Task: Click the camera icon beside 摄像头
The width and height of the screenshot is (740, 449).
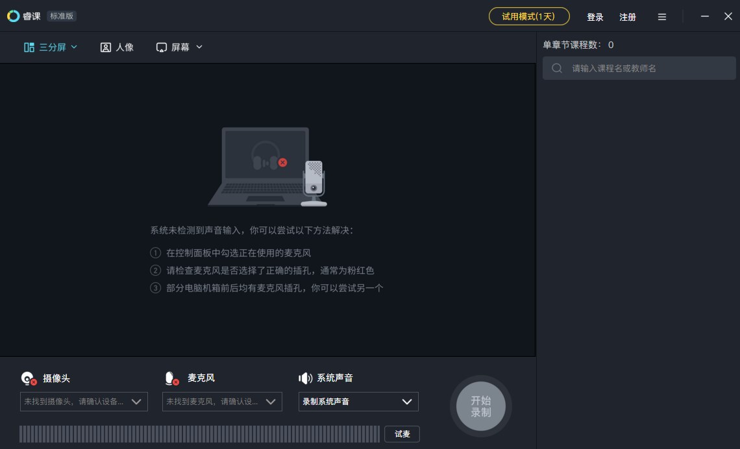Action: [x=29, y=378]
